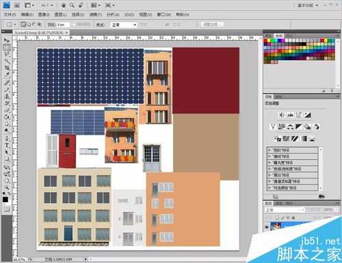
Task: Select the Eraser tool
Action: (x=7, y=111)
